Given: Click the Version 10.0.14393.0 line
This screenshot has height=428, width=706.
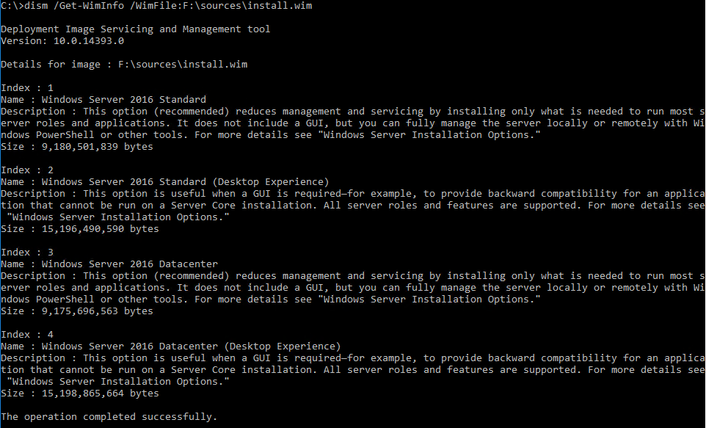Looking at the screenshot, I should pos(62,41).
